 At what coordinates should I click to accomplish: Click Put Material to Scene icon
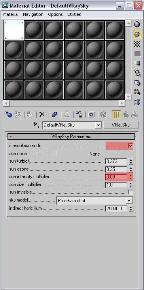[x=18, y=115]
